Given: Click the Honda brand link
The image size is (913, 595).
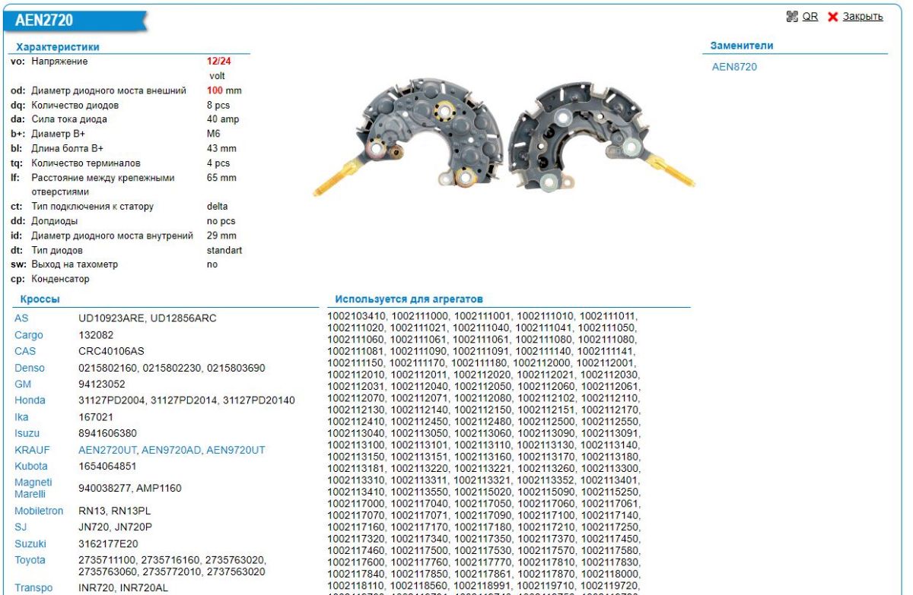Looking at the screenshot, I should coord(30,400).
